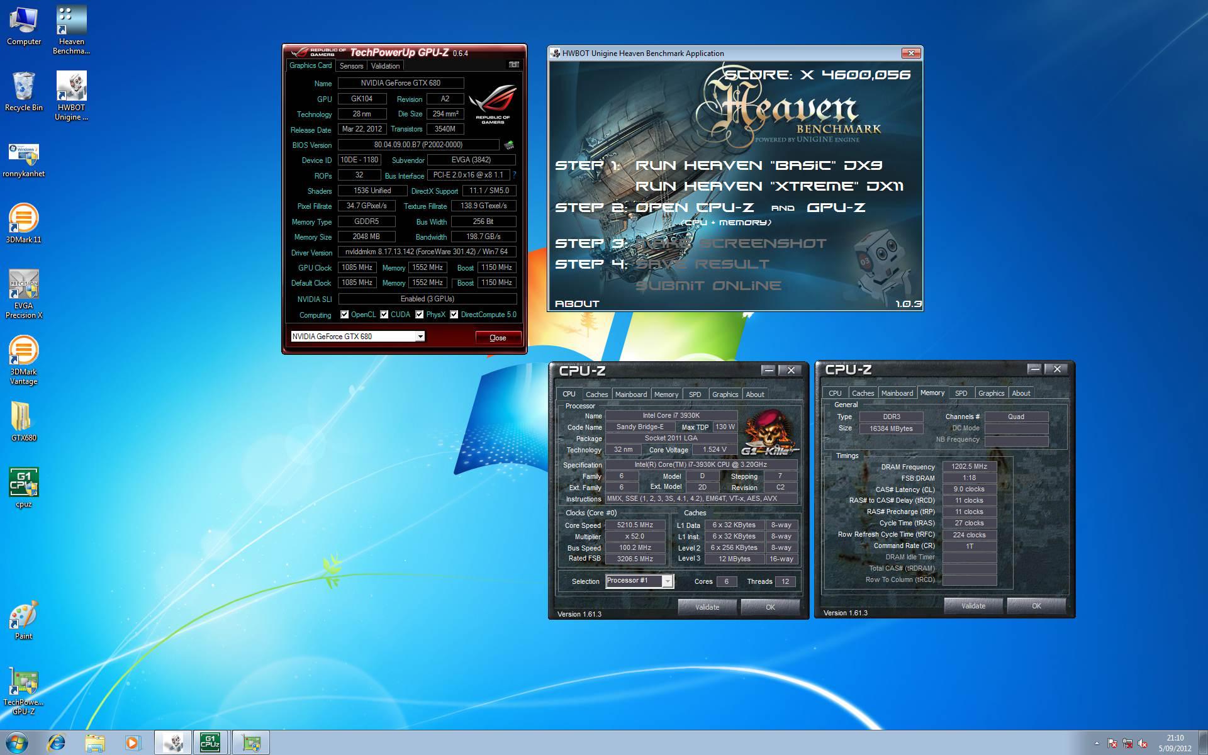Open GPU selection dropdown in GPU-Z
The image size is (1208, 755).
click(x=420, y=337)
